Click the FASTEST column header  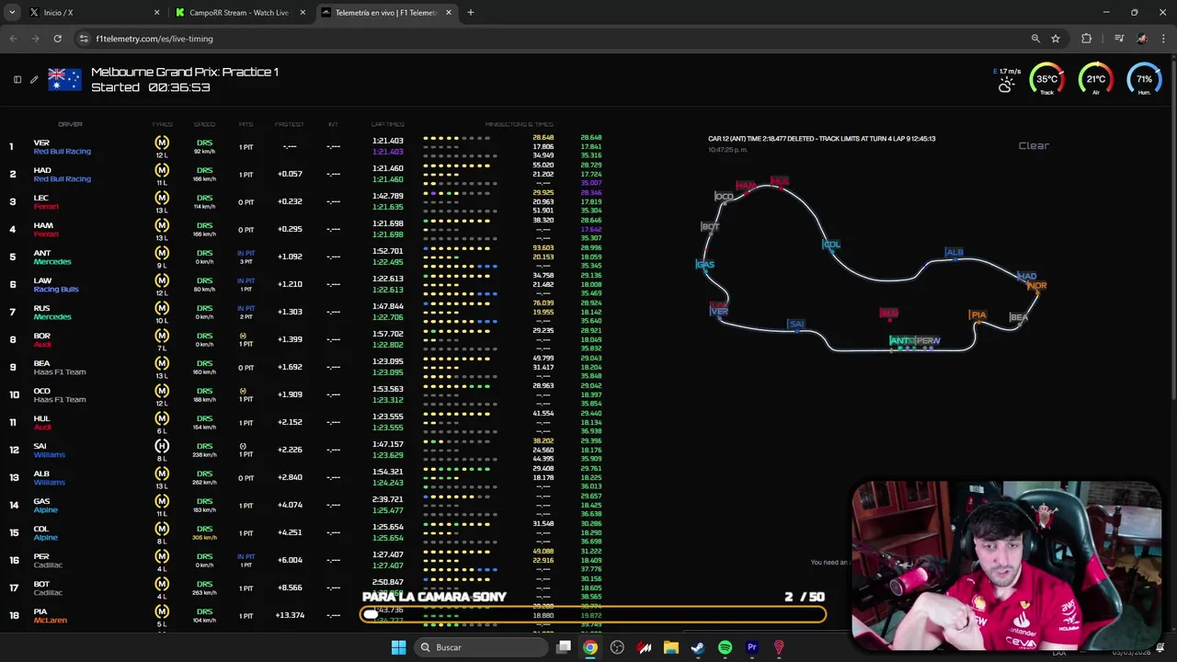coord(289,124)
